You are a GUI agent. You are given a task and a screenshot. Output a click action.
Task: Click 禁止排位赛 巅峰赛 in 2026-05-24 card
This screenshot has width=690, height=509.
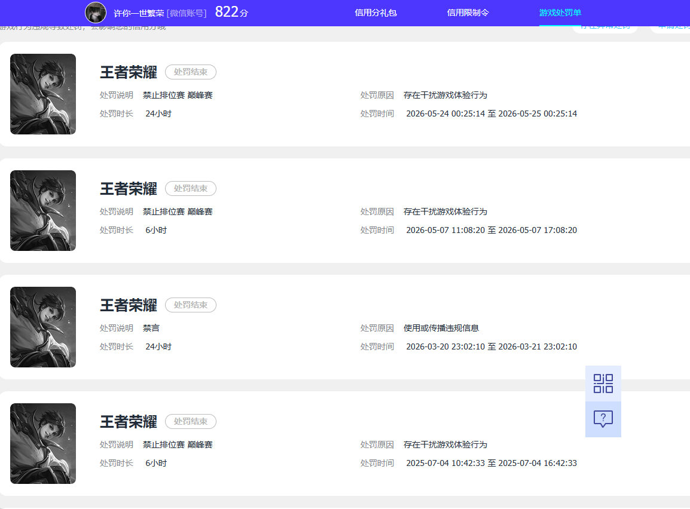click(178, 96)
